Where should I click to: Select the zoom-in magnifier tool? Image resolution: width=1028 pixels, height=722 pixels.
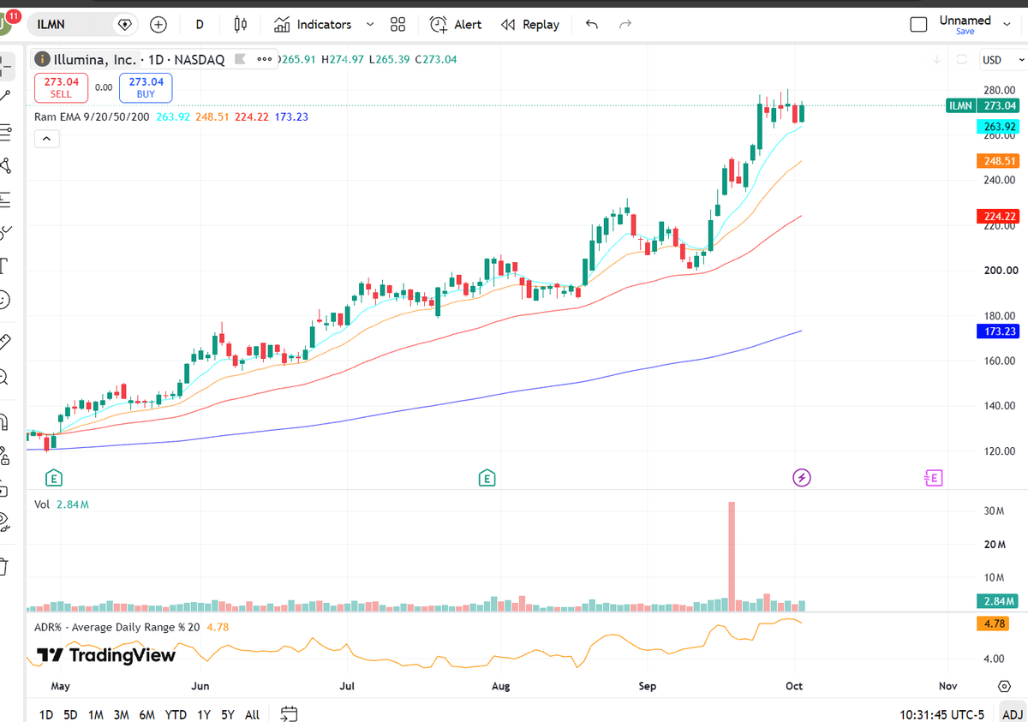pos(3,377)
